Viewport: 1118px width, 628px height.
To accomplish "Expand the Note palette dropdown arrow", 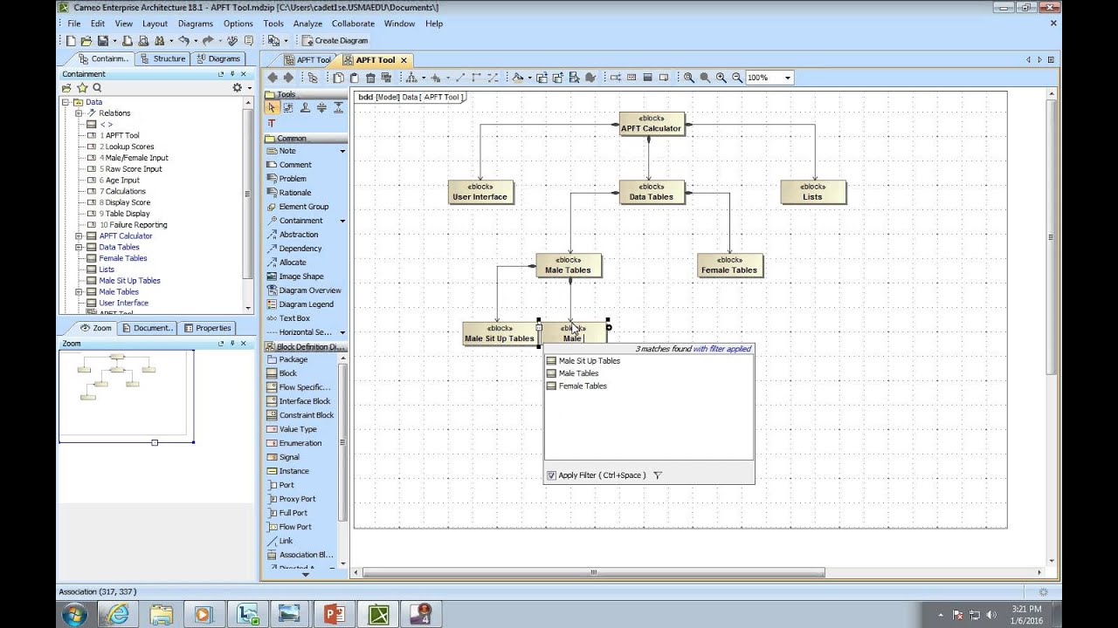I will [342, 151].
